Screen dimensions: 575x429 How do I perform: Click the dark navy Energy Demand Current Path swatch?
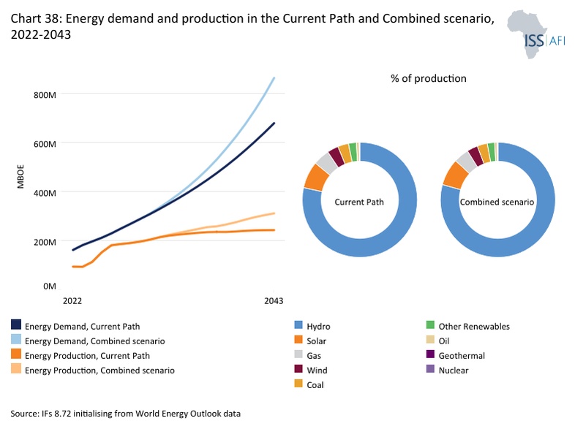pos(16,324)
